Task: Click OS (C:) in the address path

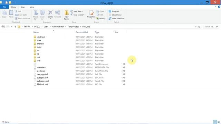Action: [x=37, y=27]
